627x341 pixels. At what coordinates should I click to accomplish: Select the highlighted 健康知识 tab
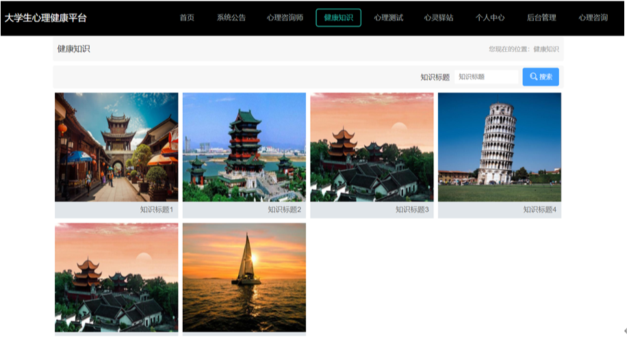338,18
